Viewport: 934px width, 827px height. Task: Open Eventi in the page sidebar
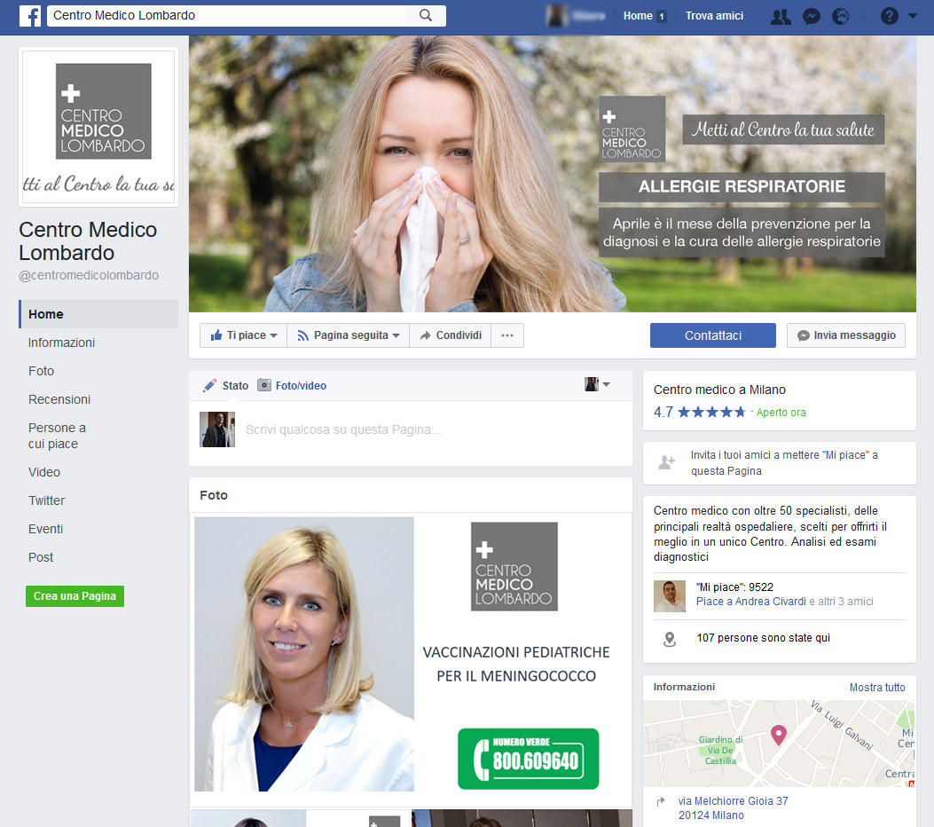tap(45, 529)
